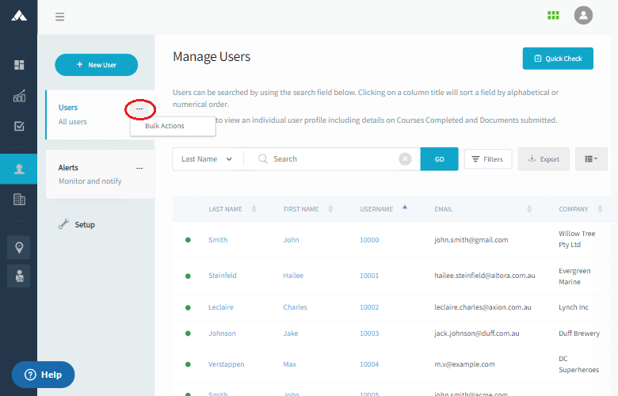Open the user profile avatar
Image resolution: width=618 pixels, height=396 pixels.
[x=583, y=15]
